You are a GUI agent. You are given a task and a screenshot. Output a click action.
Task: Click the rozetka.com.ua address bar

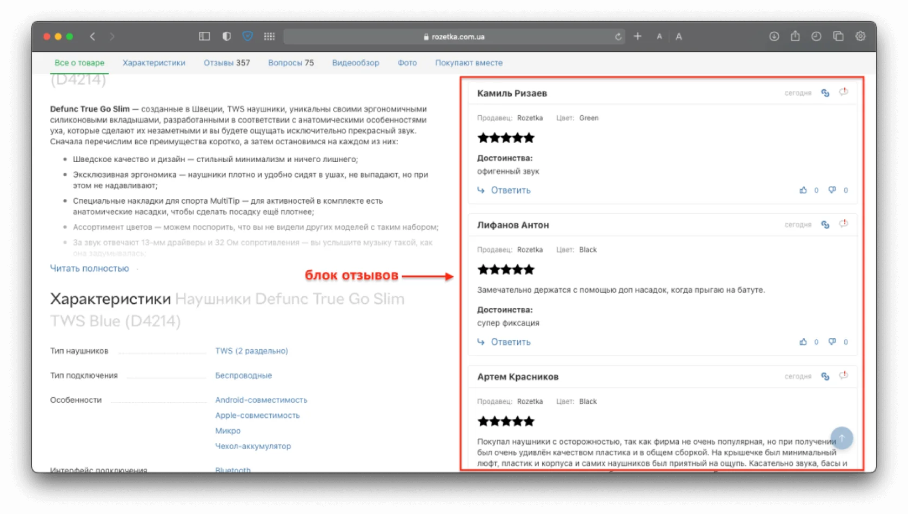pos(455,37)
